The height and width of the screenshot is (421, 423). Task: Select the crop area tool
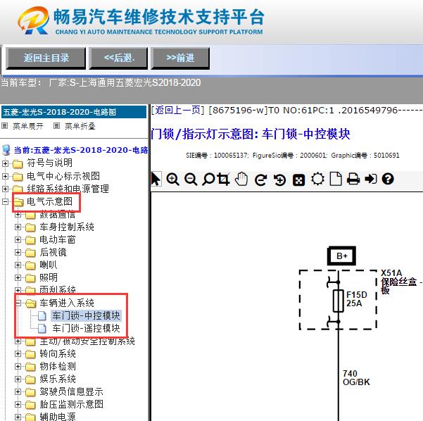point(224,179)
